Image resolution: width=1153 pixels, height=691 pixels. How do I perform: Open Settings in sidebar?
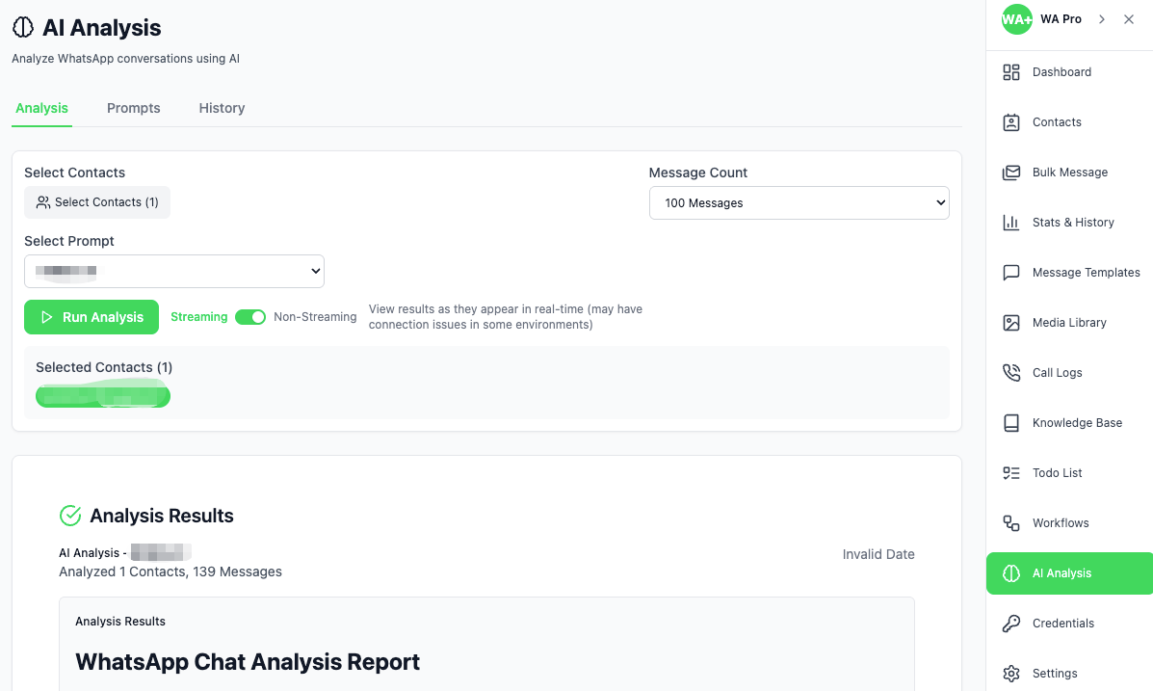click(1069, 674)
